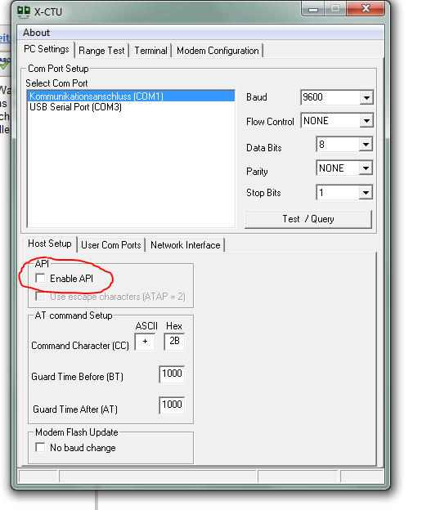Tick the Enable API checkbox
The width and height of the screenshot is (422, 510).
point(40,279)
